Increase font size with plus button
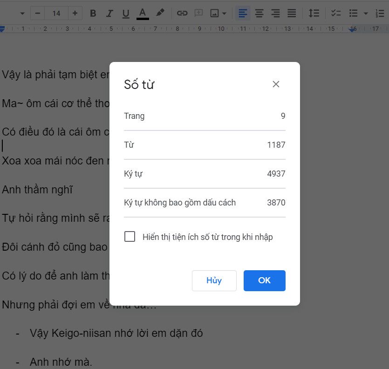 point(75,13)
